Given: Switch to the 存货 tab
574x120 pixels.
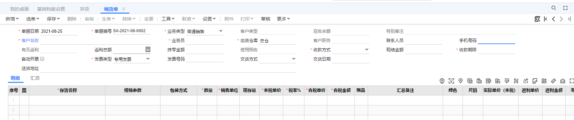Looking at the screenshot, I should (x=85, y=9).
